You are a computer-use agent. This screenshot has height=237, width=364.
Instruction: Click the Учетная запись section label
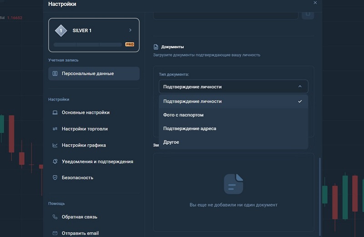(63, 60)
